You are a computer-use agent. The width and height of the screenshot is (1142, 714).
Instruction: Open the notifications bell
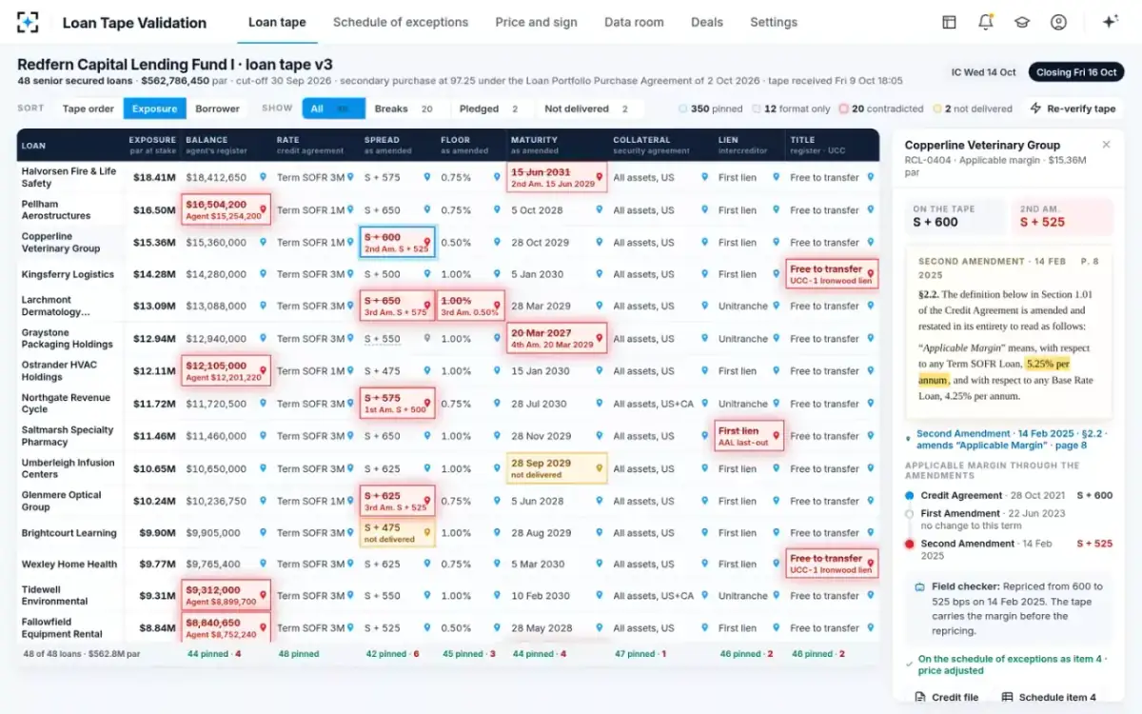[x=986, y=22]
